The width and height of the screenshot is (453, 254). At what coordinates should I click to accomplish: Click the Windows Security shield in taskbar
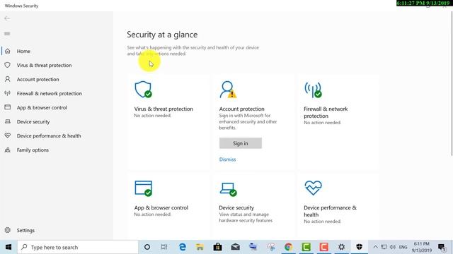tap(359, 247)
